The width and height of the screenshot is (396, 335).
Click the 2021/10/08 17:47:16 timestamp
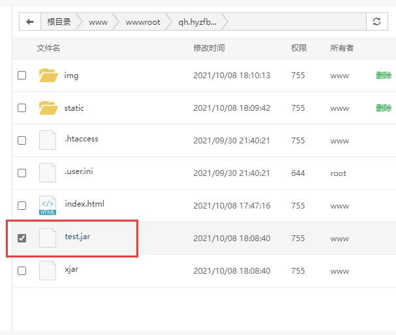[x=232, y=206]
